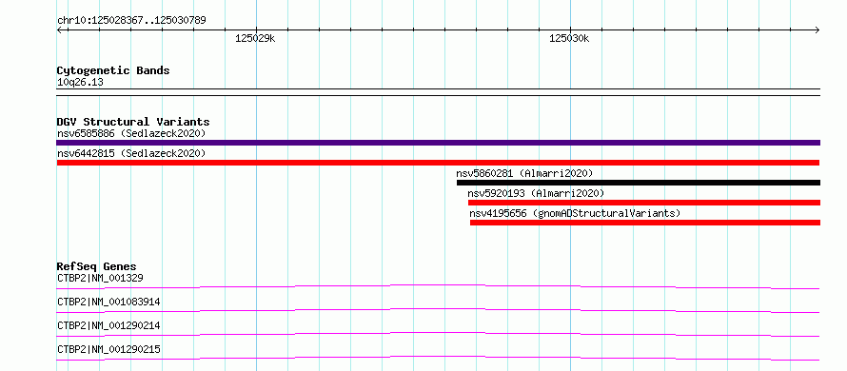847x371 pixels.
Task: Click the RefSeq Genes track heading
Action: tap(97, 266)
